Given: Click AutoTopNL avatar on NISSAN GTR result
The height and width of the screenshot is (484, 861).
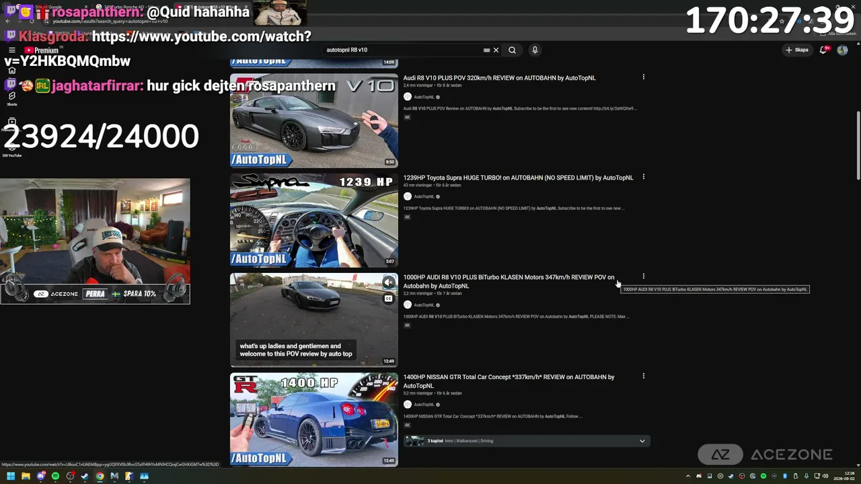Looking at the screenshot, I should click(407, 404).
